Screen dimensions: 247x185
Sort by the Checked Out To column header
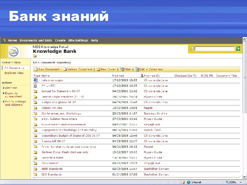[x=185, y=76]
